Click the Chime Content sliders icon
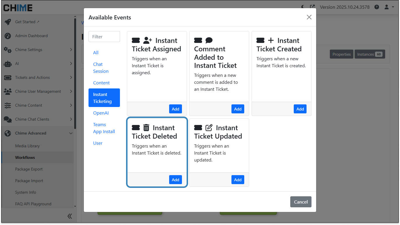400x225 pixels. (8, 105)
